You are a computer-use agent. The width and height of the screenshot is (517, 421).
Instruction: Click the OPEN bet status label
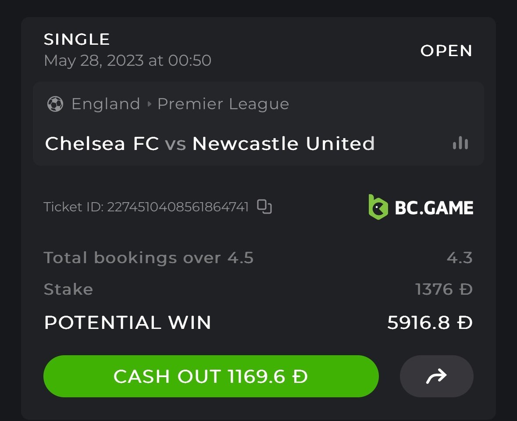pos(446,51)
